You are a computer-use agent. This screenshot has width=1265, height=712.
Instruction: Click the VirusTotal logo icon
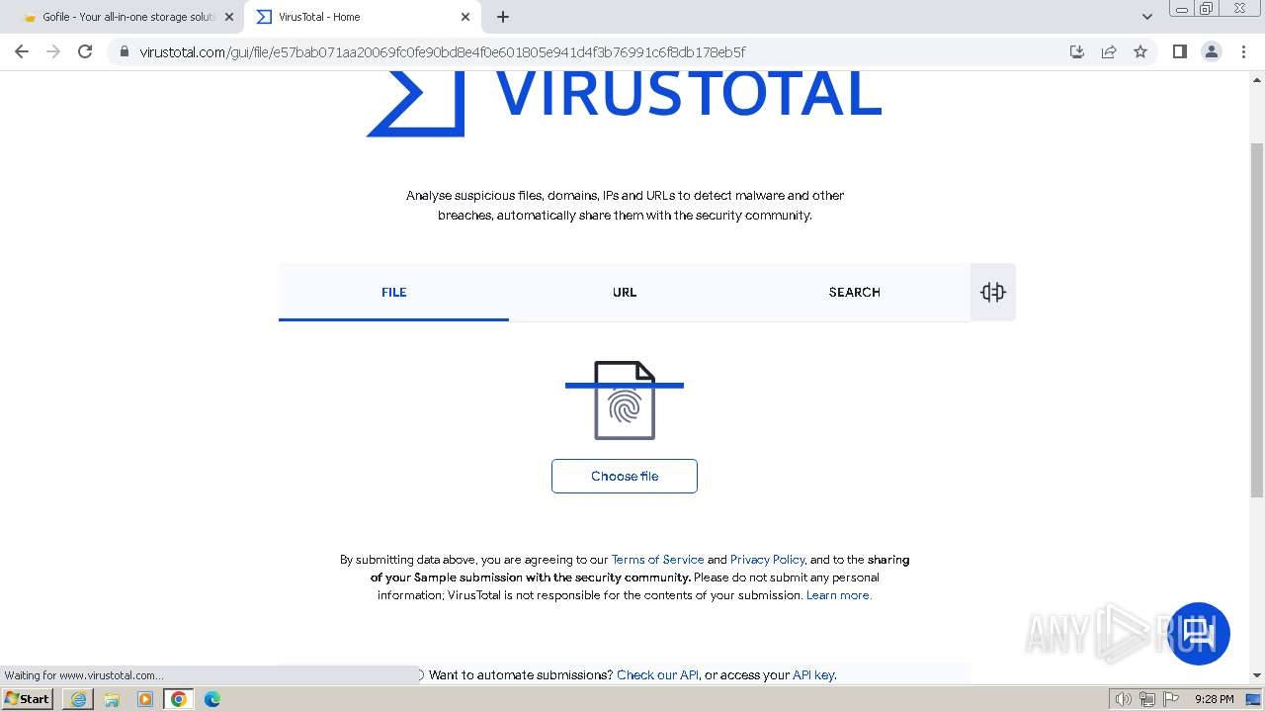click(x=415, y=104)
